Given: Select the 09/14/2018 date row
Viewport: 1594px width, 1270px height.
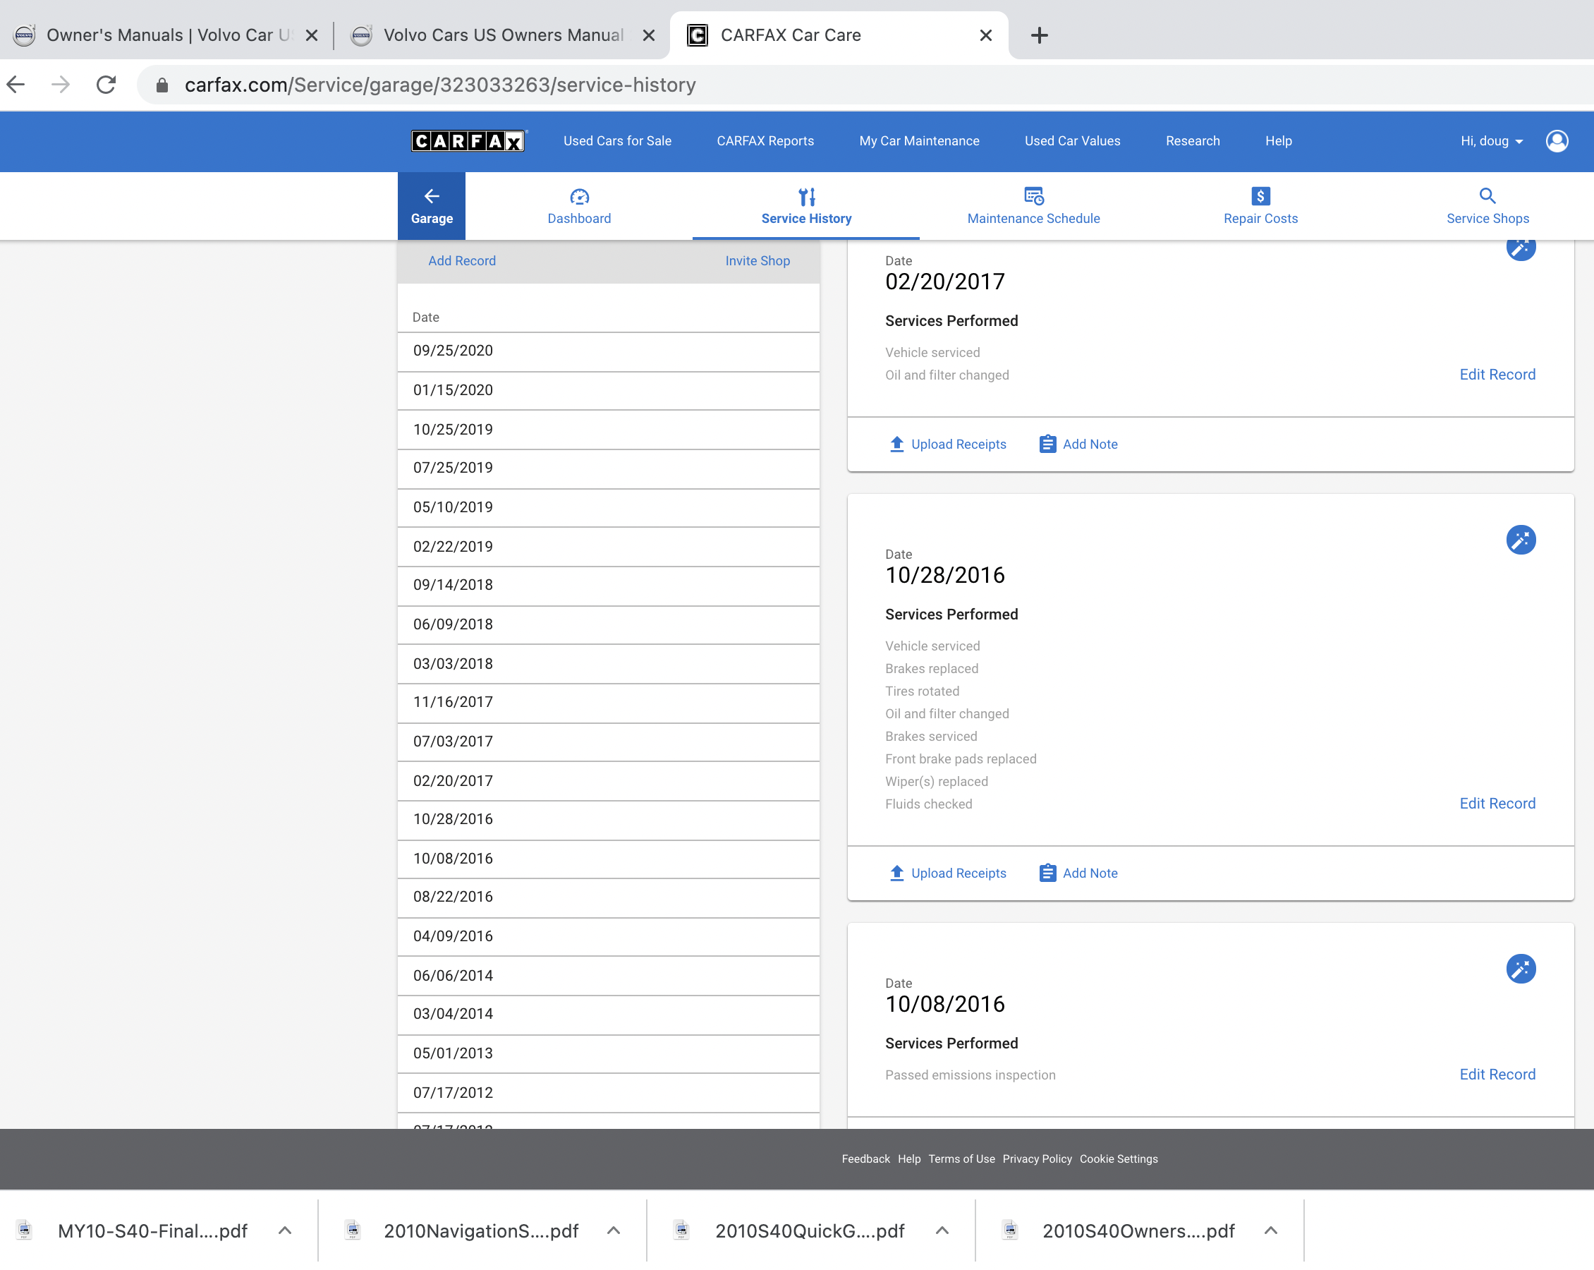Looking at the screenshot, I should (608, 585).
